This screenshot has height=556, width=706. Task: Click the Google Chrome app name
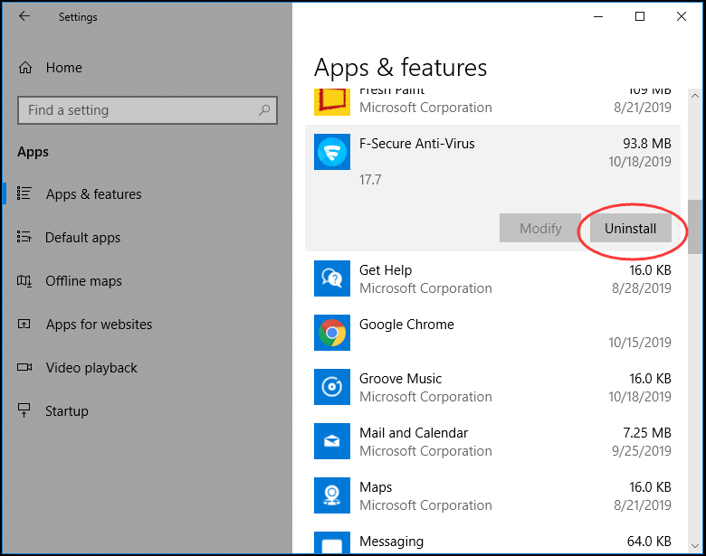(x=406, y=325)
